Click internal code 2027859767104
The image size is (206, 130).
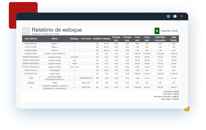point(31,74)
